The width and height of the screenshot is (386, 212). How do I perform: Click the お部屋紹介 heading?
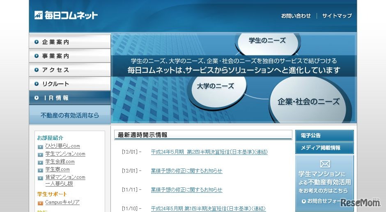50,138
